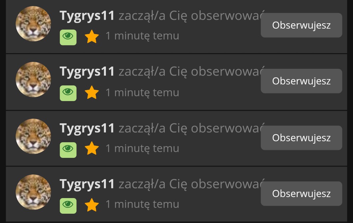Screen dimensions: 353x223
Task: Click green eye icon in first notification
Action: point(68,37)
